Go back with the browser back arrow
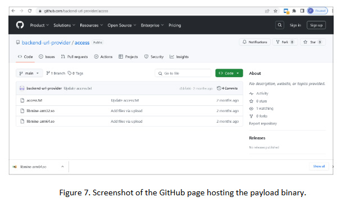The image size is (346, 206). point(13,11)
